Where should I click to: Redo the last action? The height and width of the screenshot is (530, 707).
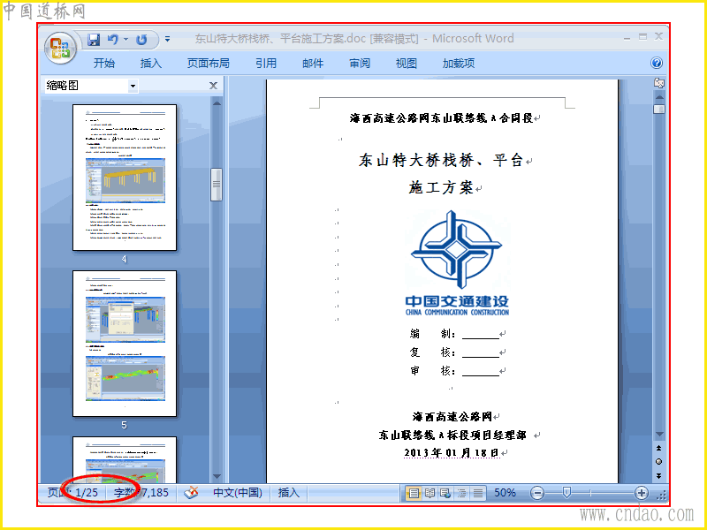click(141, 40)
